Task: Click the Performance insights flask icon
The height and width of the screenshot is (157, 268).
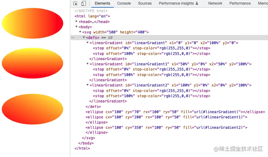Action: pos(197,3)
